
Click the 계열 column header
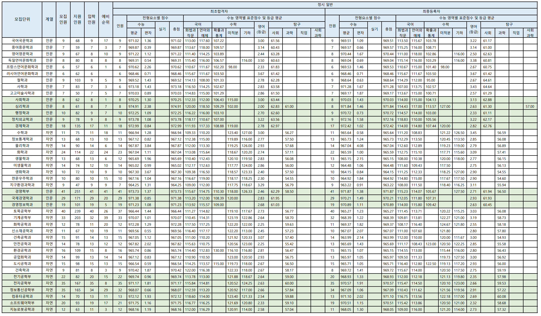coord(49,19)
